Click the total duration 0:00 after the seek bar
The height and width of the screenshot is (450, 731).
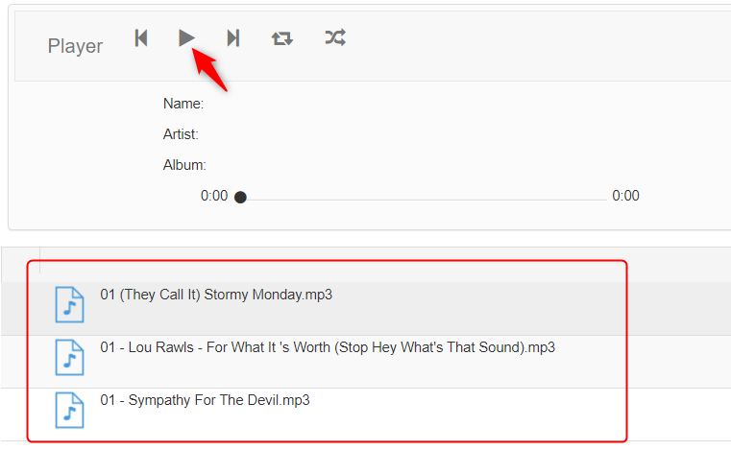tap(625, 196)
